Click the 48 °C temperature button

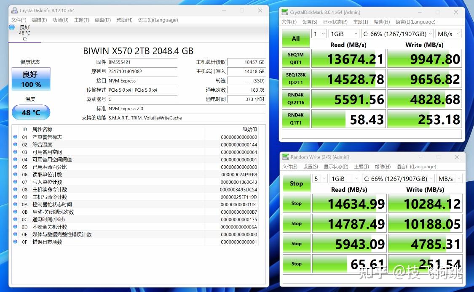(31, 112)
